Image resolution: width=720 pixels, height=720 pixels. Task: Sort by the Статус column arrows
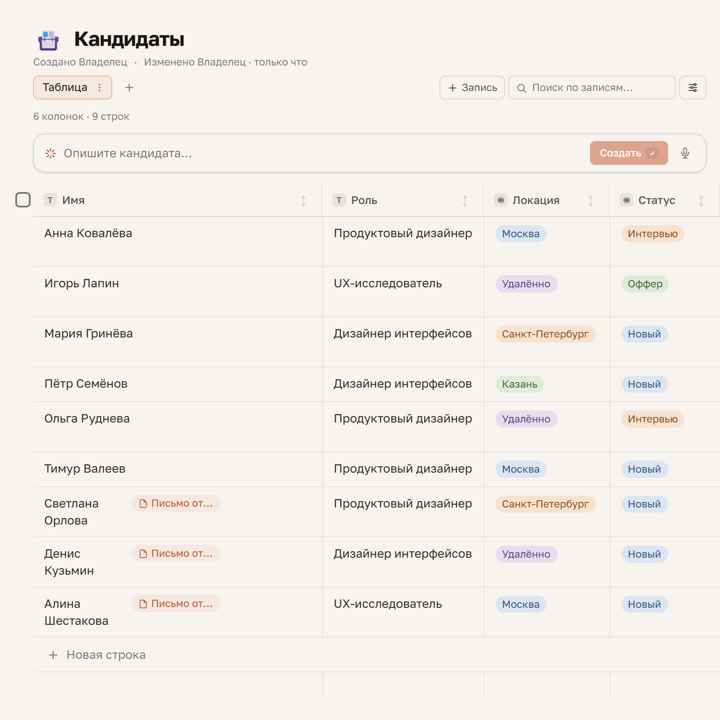tap(701, 201)
